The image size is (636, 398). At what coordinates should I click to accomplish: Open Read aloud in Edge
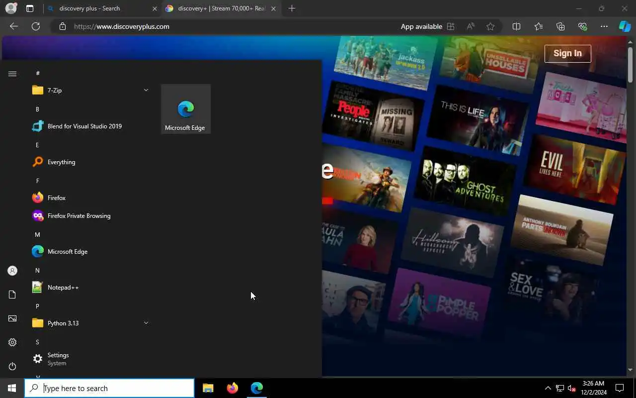click(x=471, y=26)
